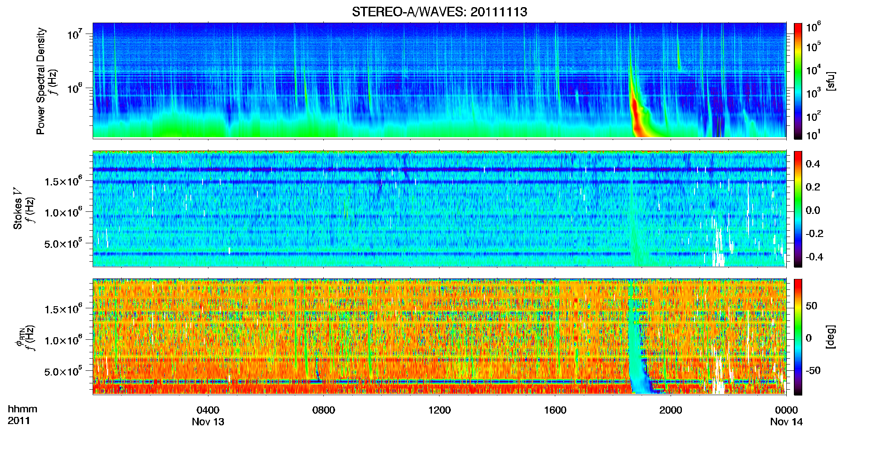Click the 1.0×10^6 tick label of the Stokes V panel
This screenshot has height=453, width=879.
[x=63, y=212]
